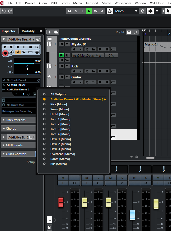Expand the Track Versions section
Image resolution: width=171 pixels, height=231 pixels.
coord(18,120)
